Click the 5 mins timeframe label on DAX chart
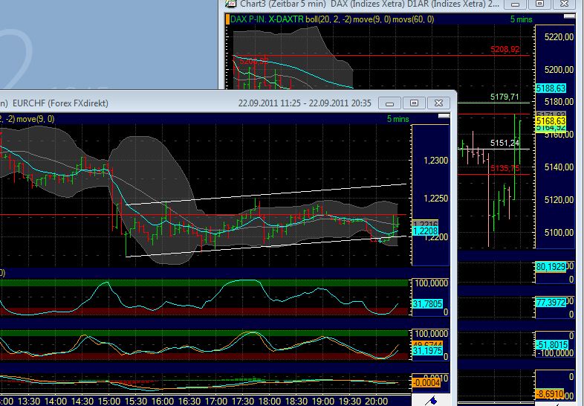Image resolution: width=584 pixels, height=406 pixels. click(522, 19)
